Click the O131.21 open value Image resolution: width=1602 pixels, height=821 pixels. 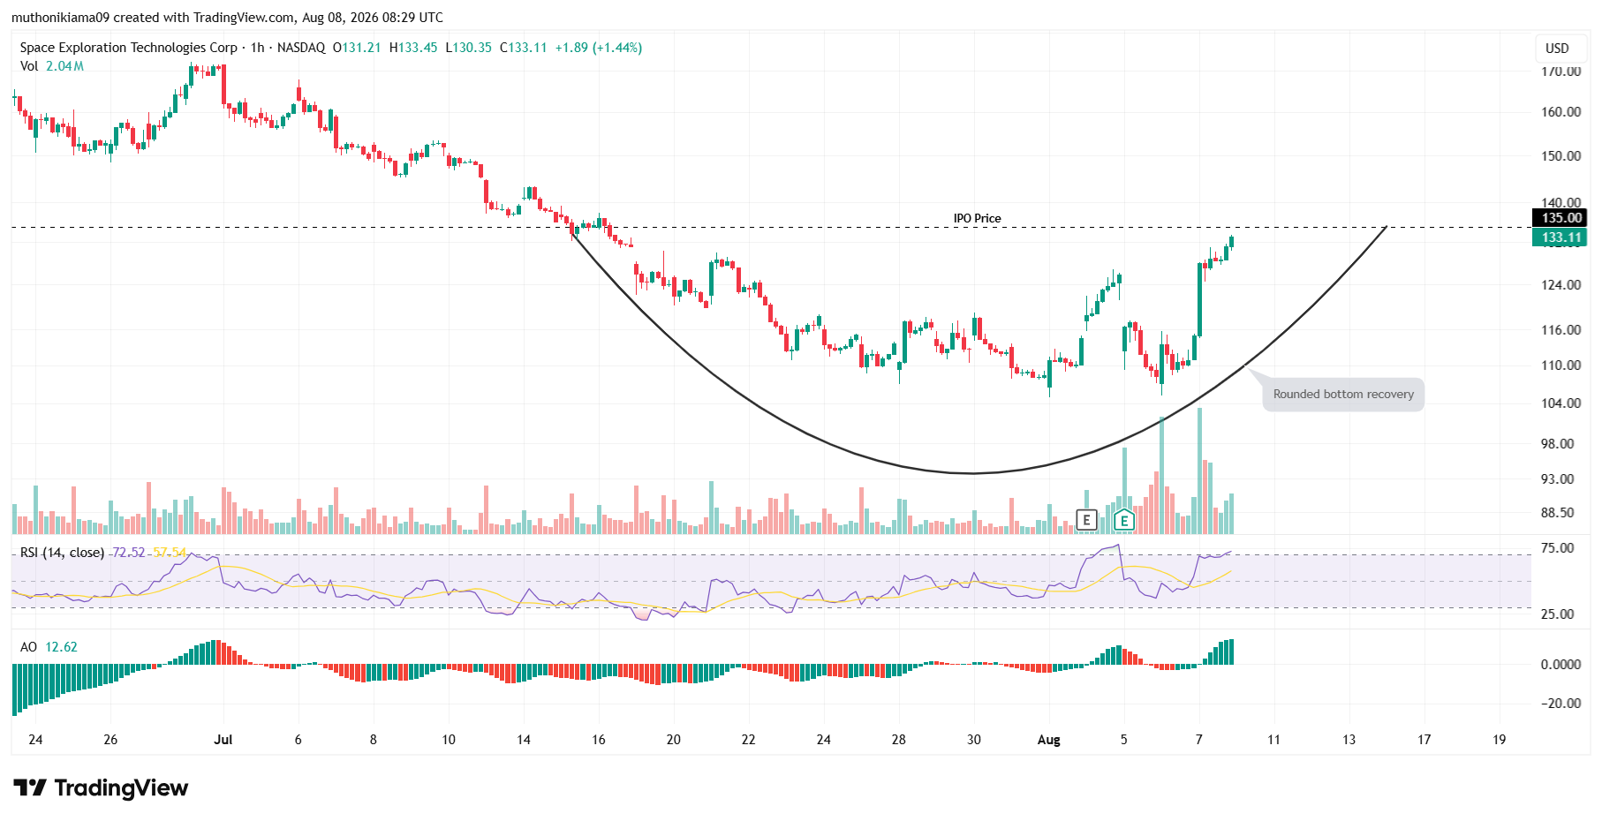(x=357, y=48)
